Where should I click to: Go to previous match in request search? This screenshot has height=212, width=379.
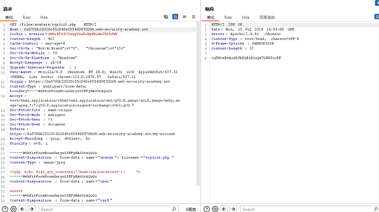[23, 209]
